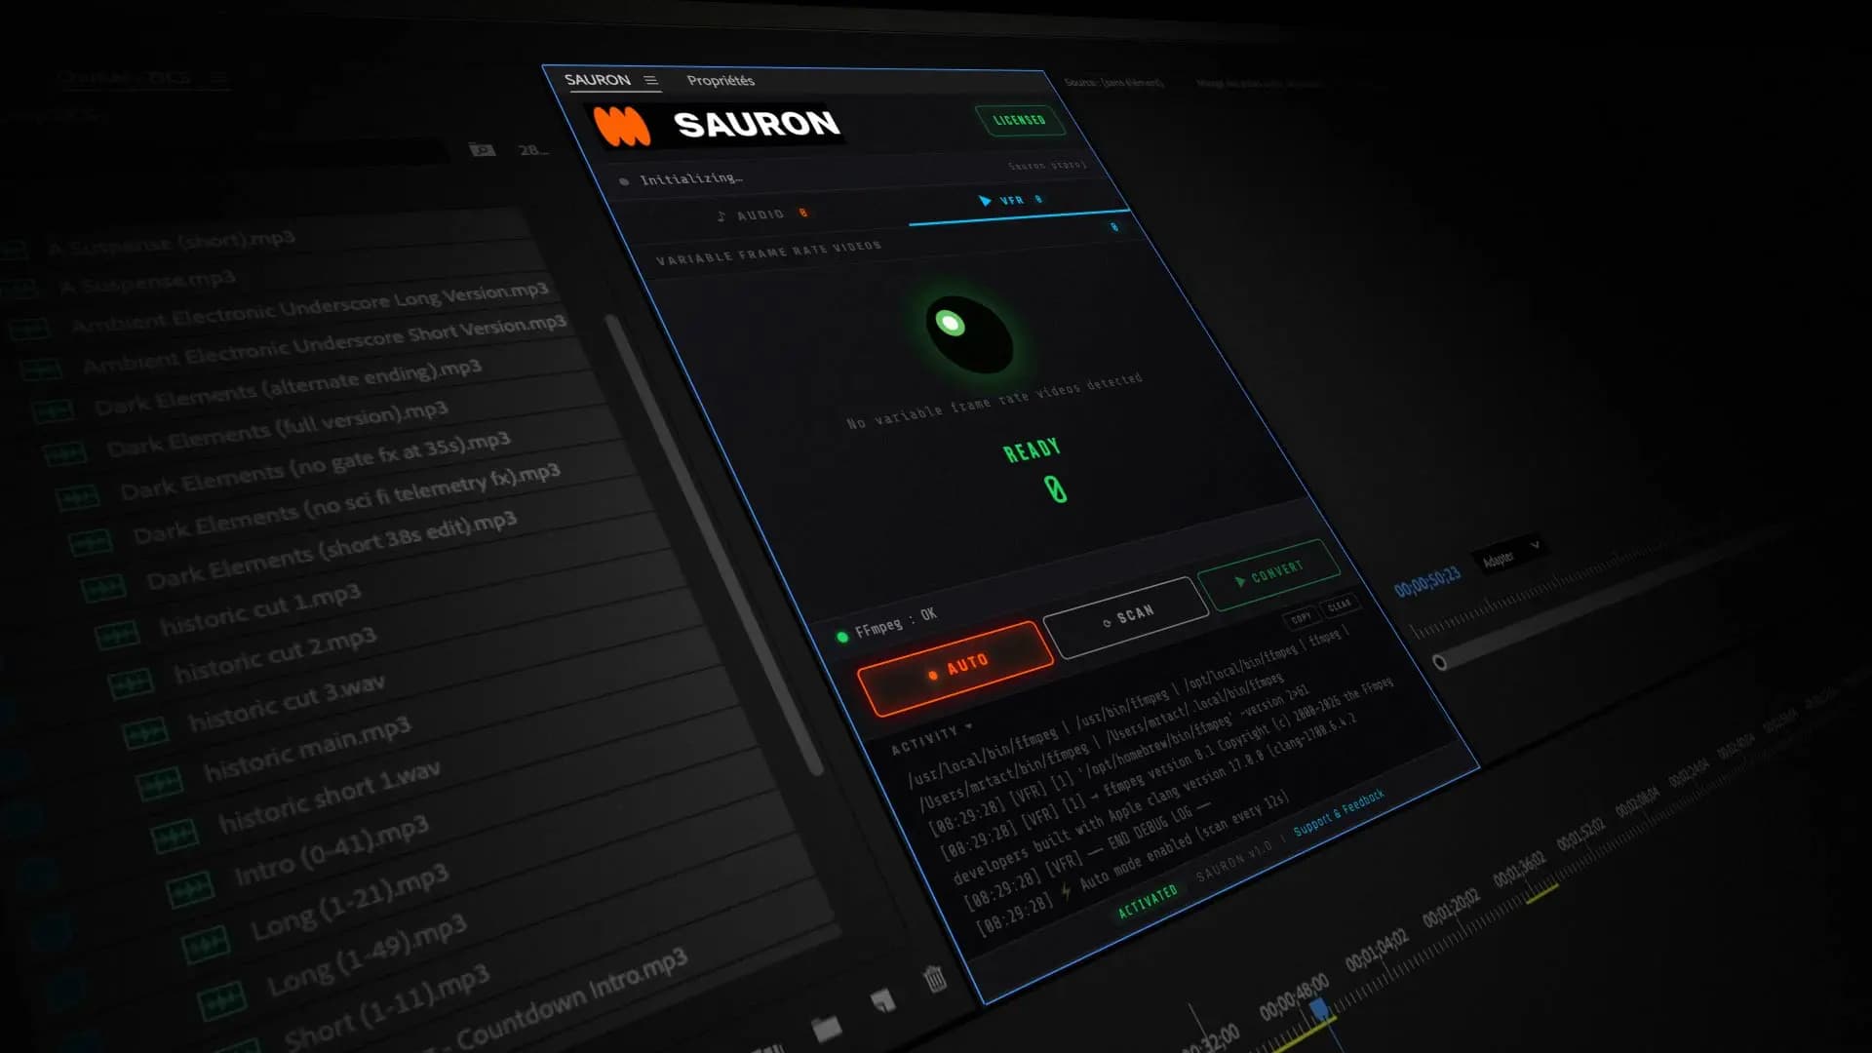Click the green CONVERT button

[x=1268, y=574]
